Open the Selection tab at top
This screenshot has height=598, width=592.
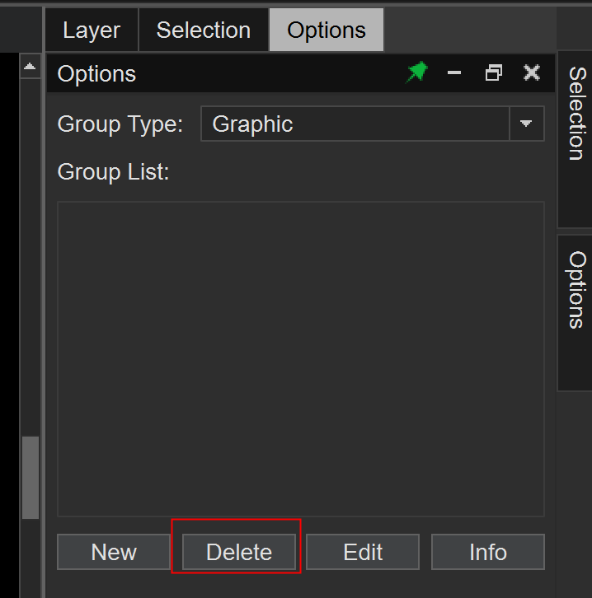click(203, 30)
